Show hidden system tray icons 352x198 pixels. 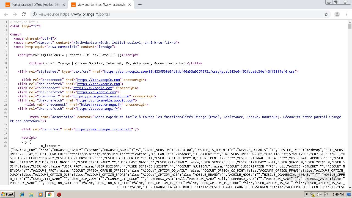point(307,194)
